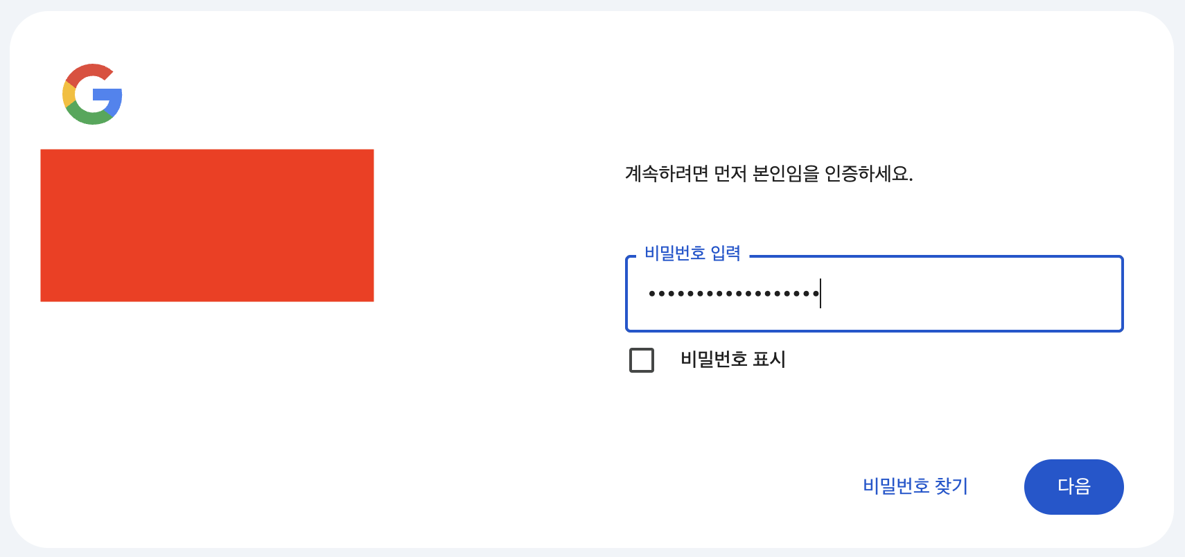This screenshot has width=1185, height=557.
Task: Click the forgot password (비밀번호 찾기) link
Action: pyautogui.click(x=915, y=486)
